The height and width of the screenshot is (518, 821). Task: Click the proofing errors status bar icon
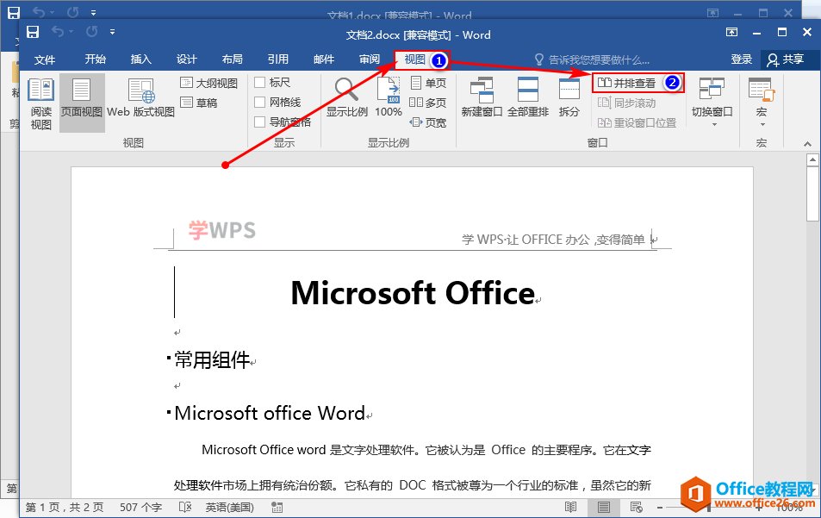[185, 507]
